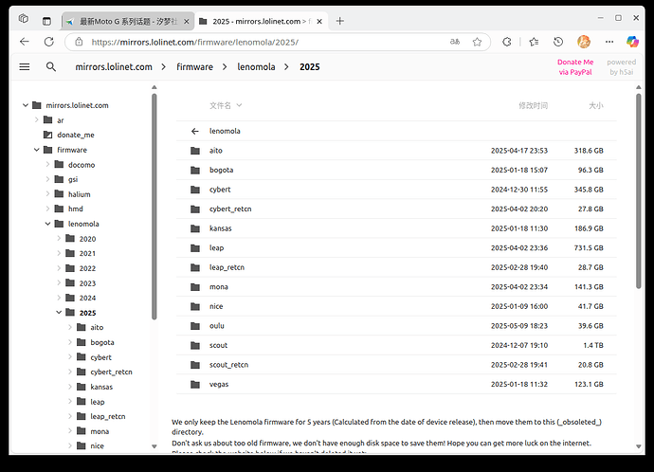Expand the 2023 folder in sidebar tree
Image resolution: width=654 pixels, height=472 pixels.
click(59, 283)
